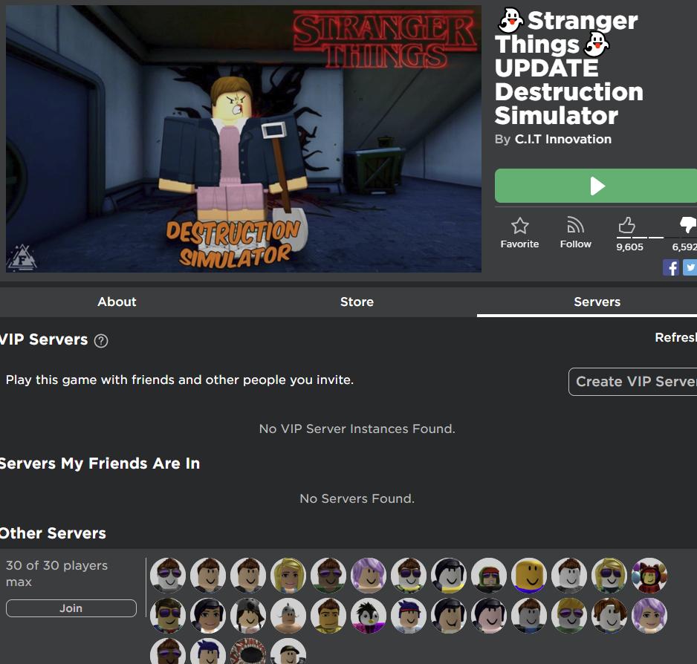
Task: Select the Servers tab
Action: 597,302
